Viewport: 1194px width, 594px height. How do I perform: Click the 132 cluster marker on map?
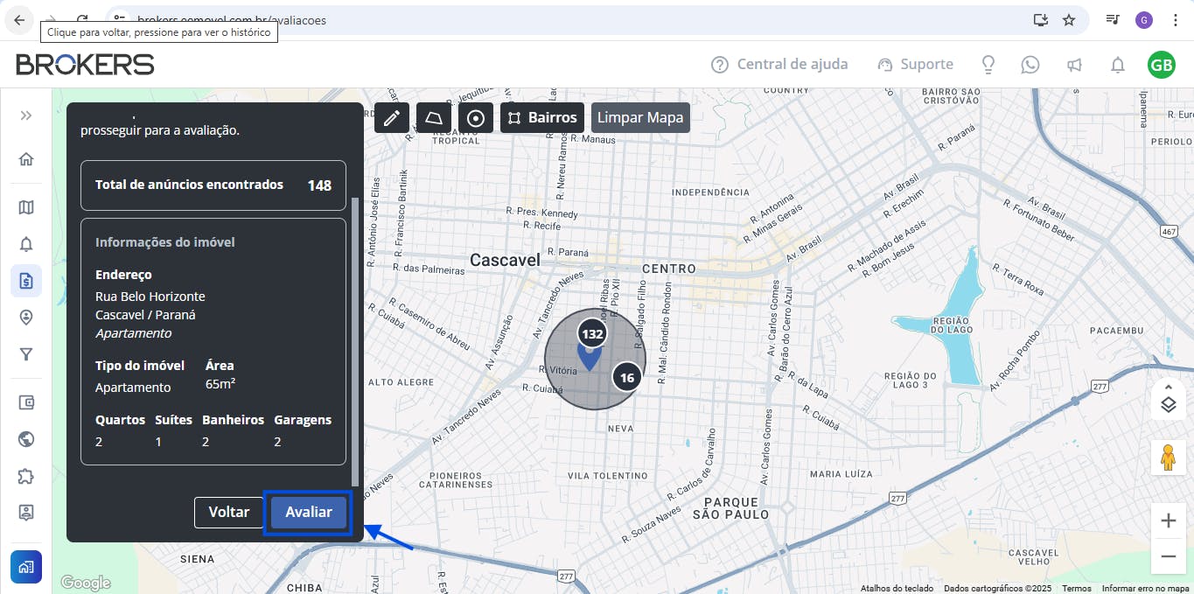(x=592, y=334)
